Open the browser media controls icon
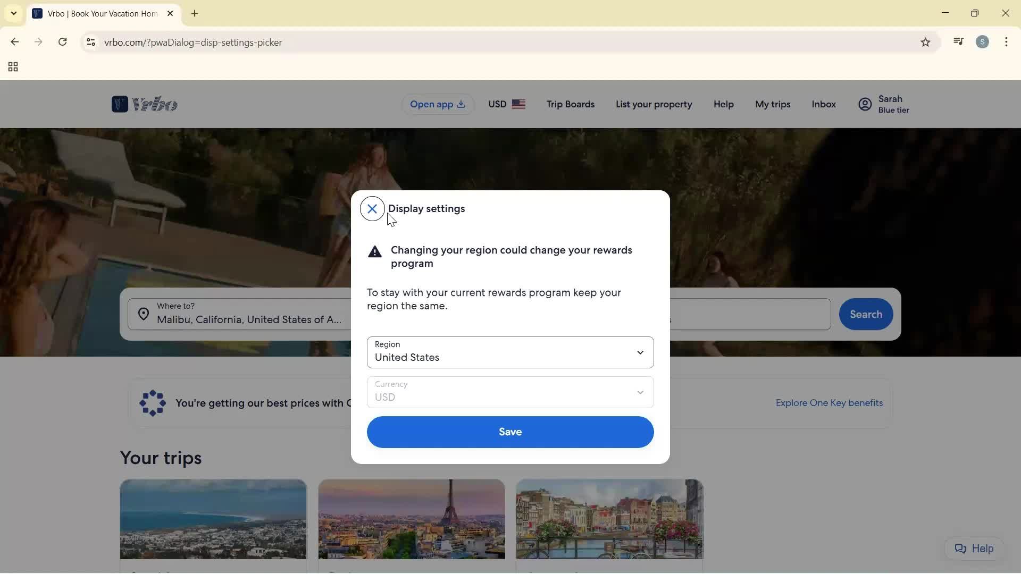1021x574 pixels. coord(958,41)
